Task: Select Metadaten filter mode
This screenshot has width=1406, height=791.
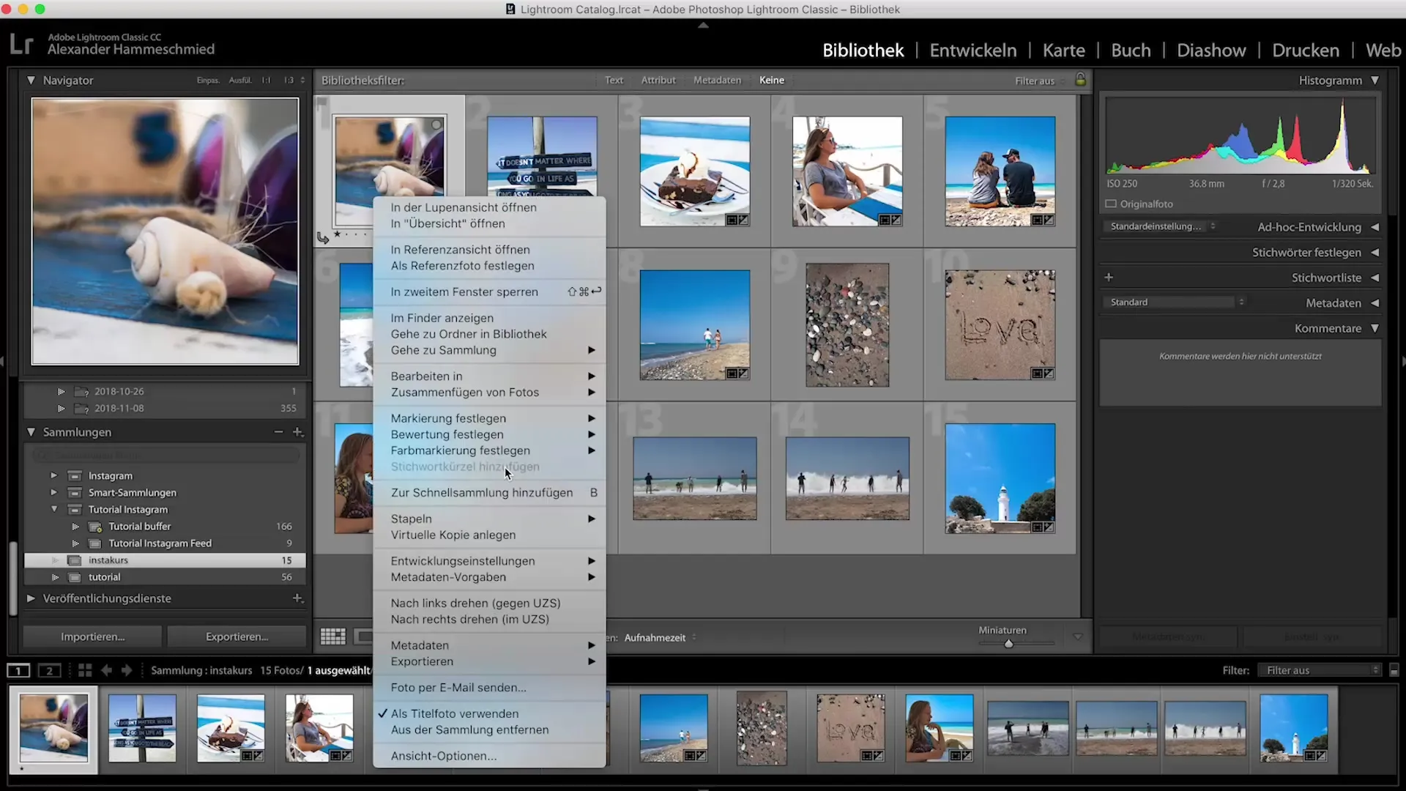Action: [717, 81]
